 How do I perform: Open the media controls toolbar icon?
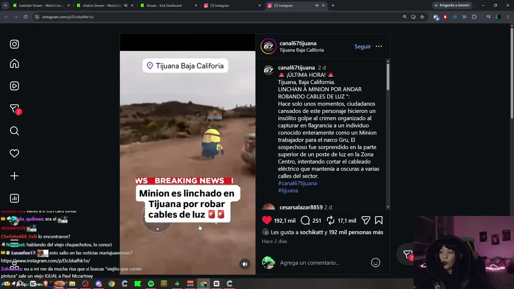click(x=488, y=17)
